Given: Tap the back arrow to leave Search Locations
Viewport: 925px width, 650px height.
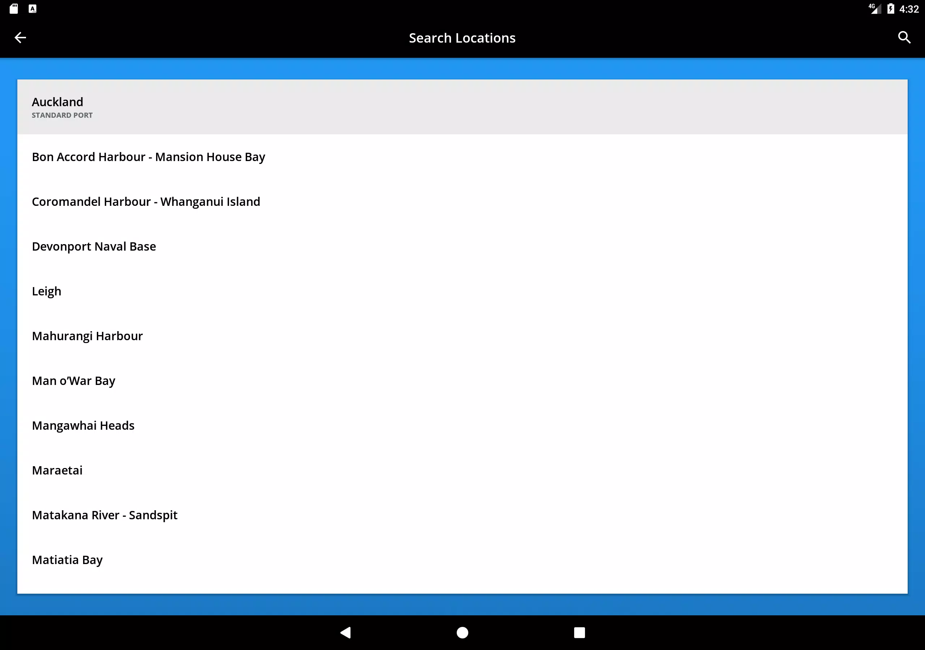Looking at the screenshot, I should (x=20, y=38).
